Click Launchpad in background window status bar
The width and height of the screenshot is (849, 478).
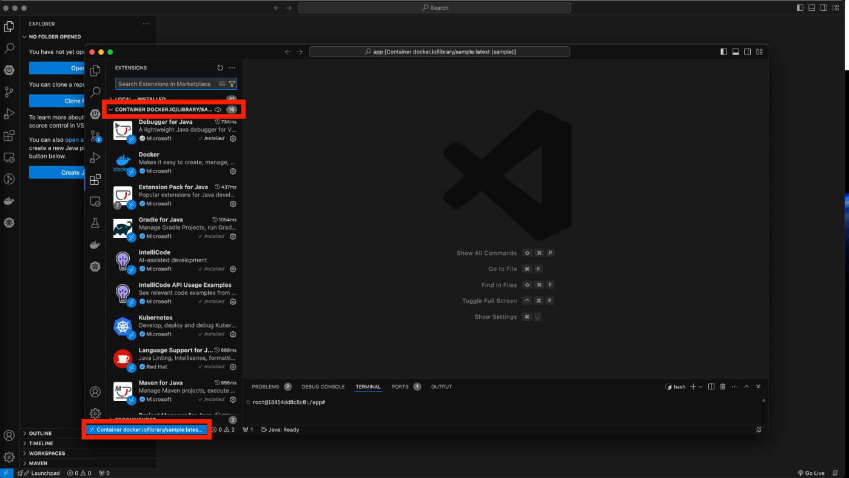coord(39,473)
